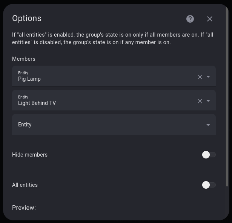
Task: Click the Options dialog title
Action: (27, 18)
